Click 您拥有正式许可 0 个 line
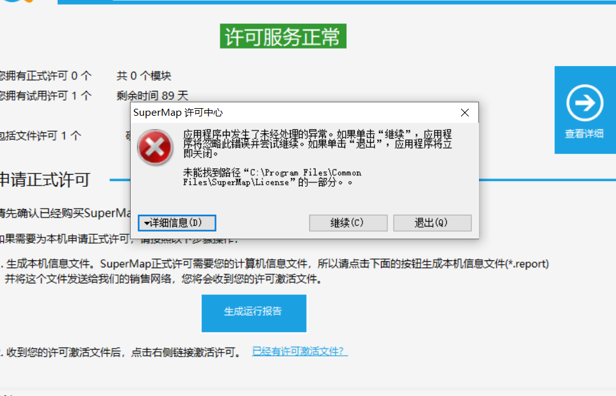This screenshot has height=396, width=616. [x=45, y=75]
